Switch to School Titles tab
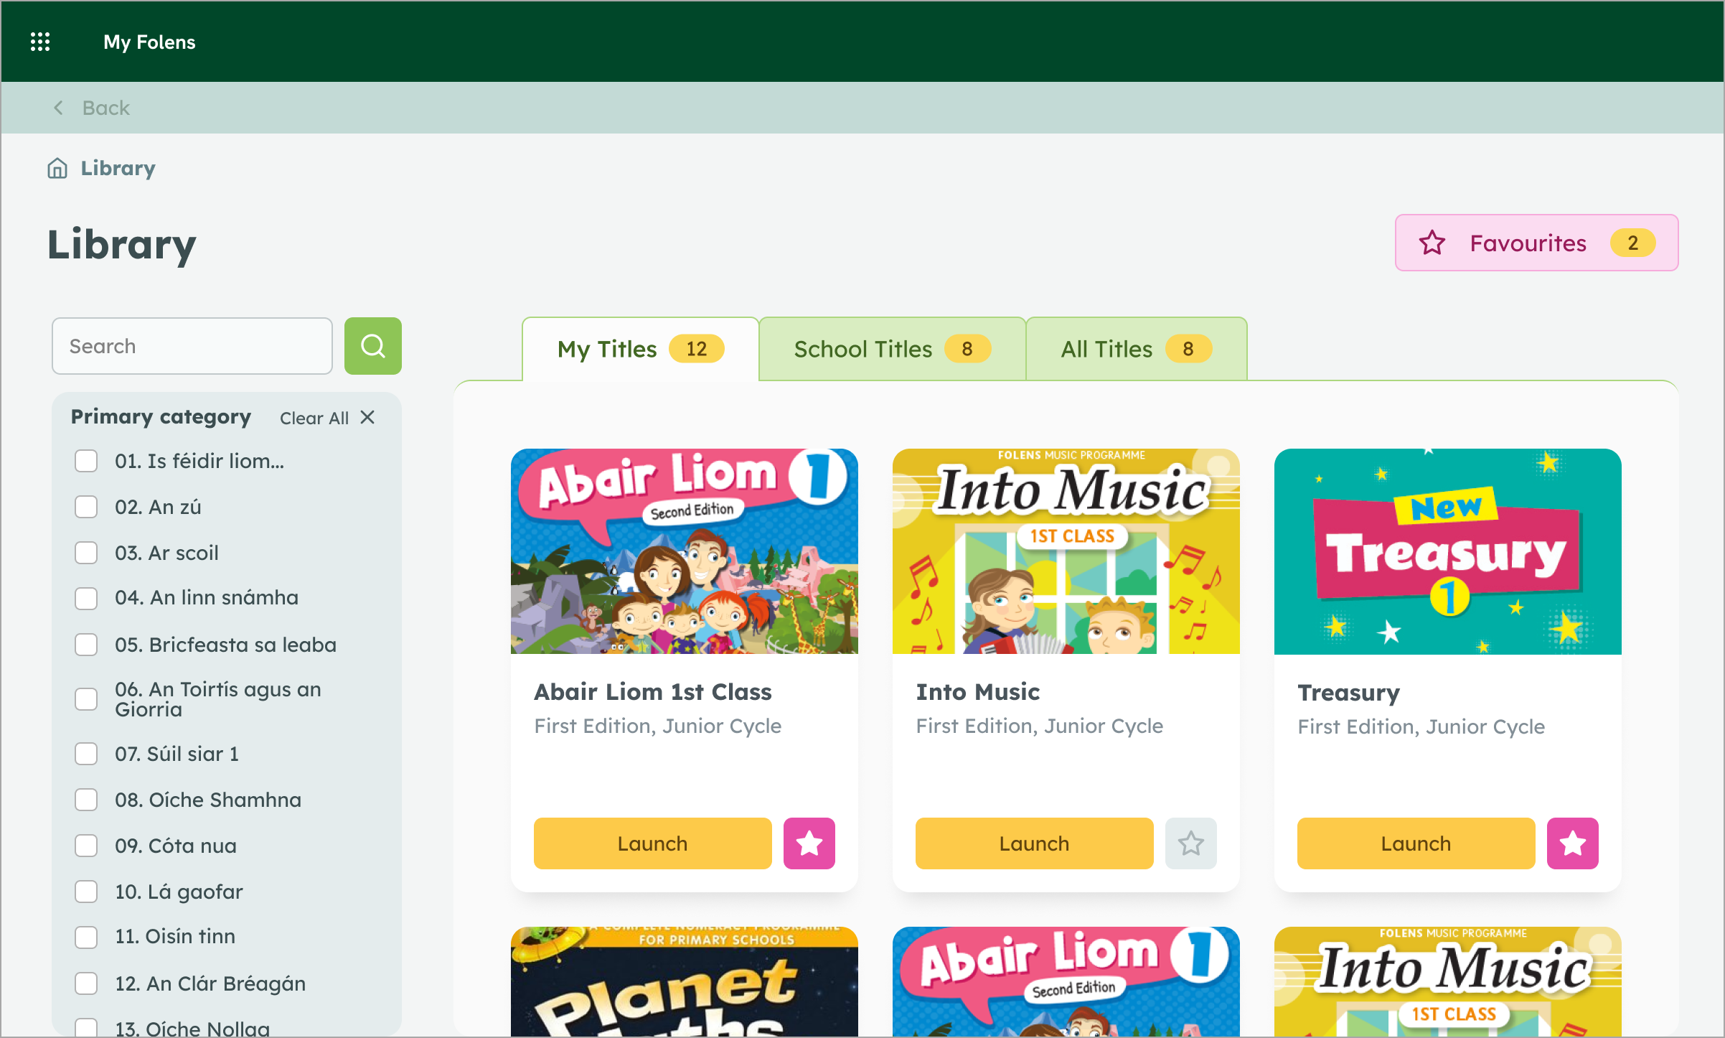The height and width of the screenshot is (1038, 1725). pyautogui.click(x=891, y=349)
